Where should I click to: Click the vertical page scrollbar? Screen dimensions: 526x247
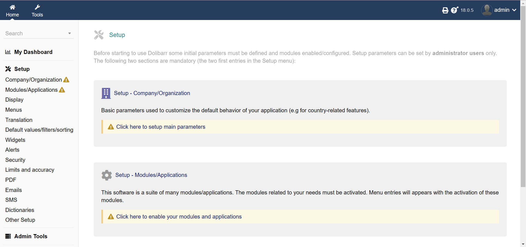523,96
